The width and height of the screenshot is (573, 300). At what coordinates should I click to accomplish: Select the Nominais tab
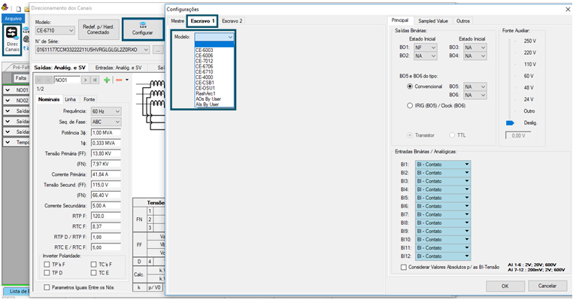click(49, 99)
